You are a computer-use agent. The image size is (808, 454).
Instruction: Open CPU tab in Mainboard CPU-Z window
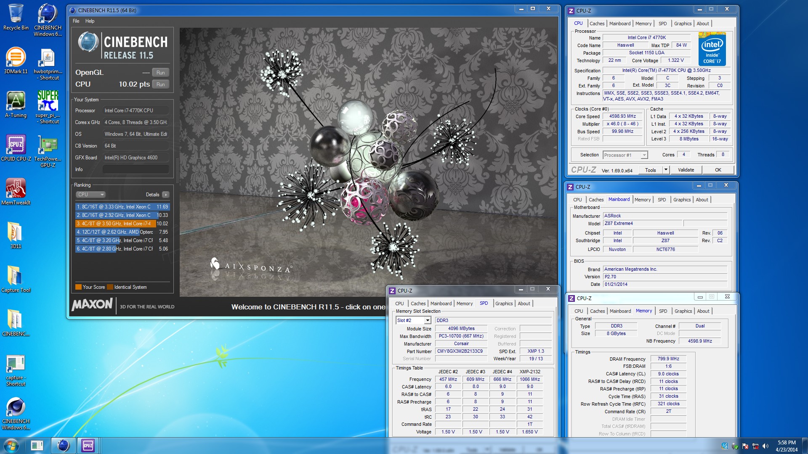577,200
